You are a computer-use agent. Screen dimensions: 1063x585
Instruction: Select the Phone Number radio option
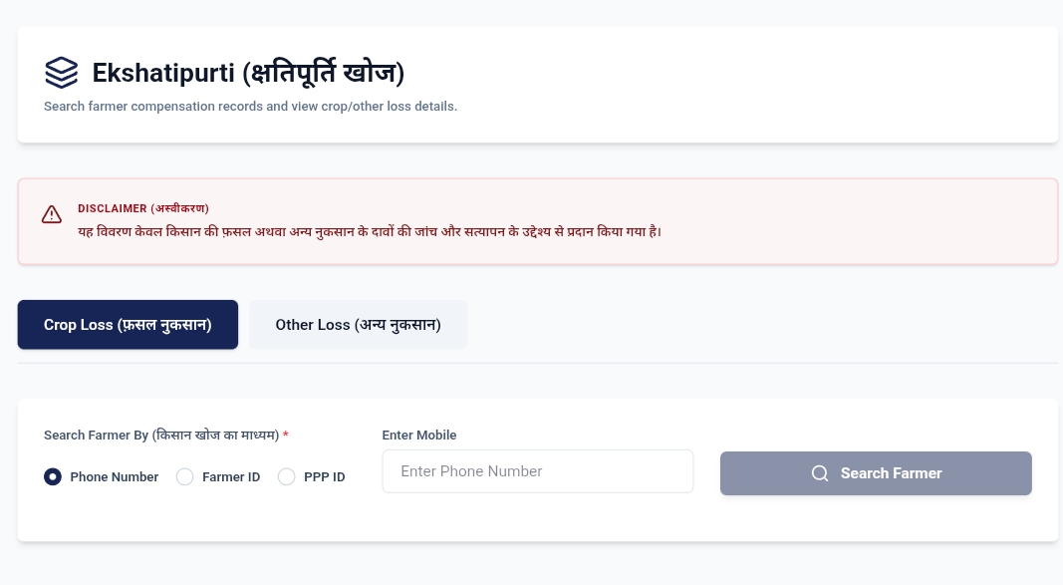point(53,476)
